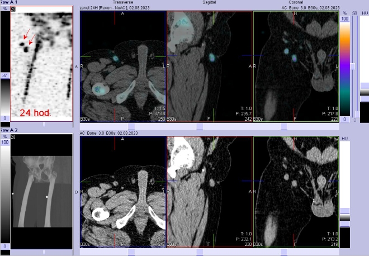The width and height of the screenshot is (369, 256).
Task: Click the HU window bar at right
Action: coord(364,67)
